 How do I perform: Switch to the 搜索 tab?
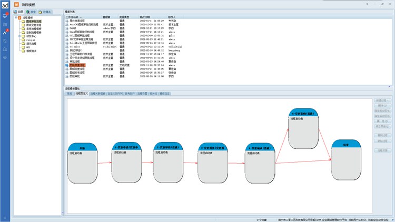coord(32,11)
